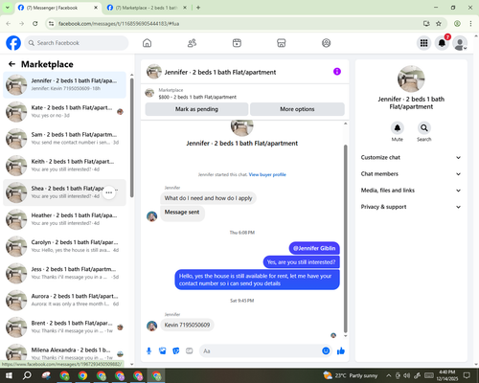Open the Groups icon in top navigation
The width and height of the screenshot is (479, 383).
click(x=326, y=43)
